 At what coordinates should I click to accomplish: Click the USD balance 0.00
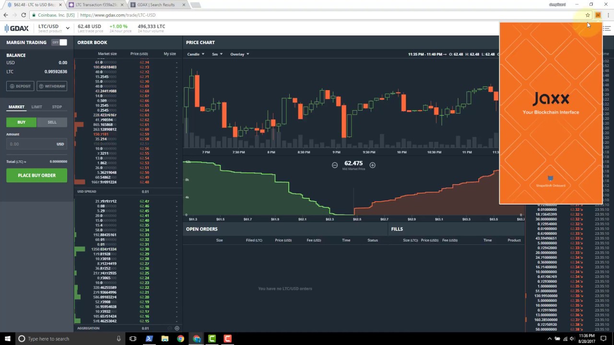[x=63, y=63]
